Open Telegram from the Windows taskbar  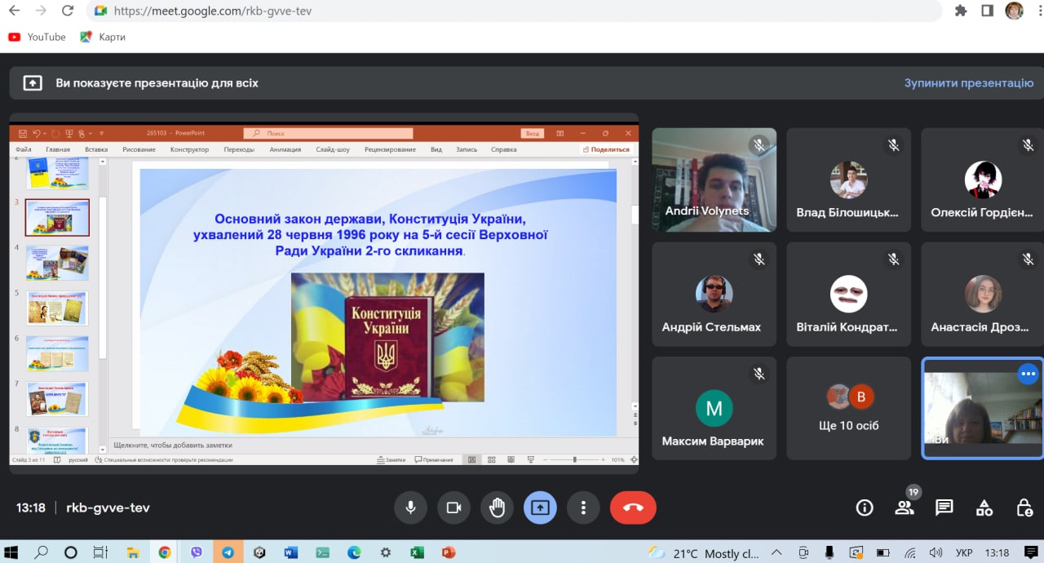[228, 552]
